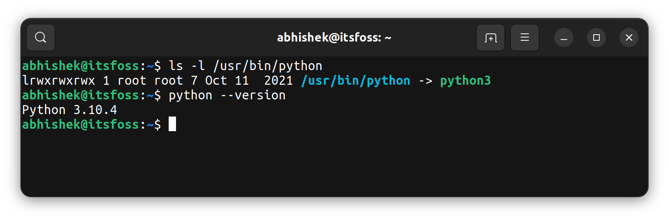
Task: Open the hamburger main menu
Action: click(x=525, y=37)
